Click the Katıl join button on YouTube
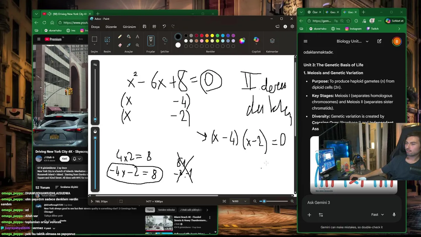The width and height of the screenshot is (421, 237). pyautogui.click(x=65, y=159)
